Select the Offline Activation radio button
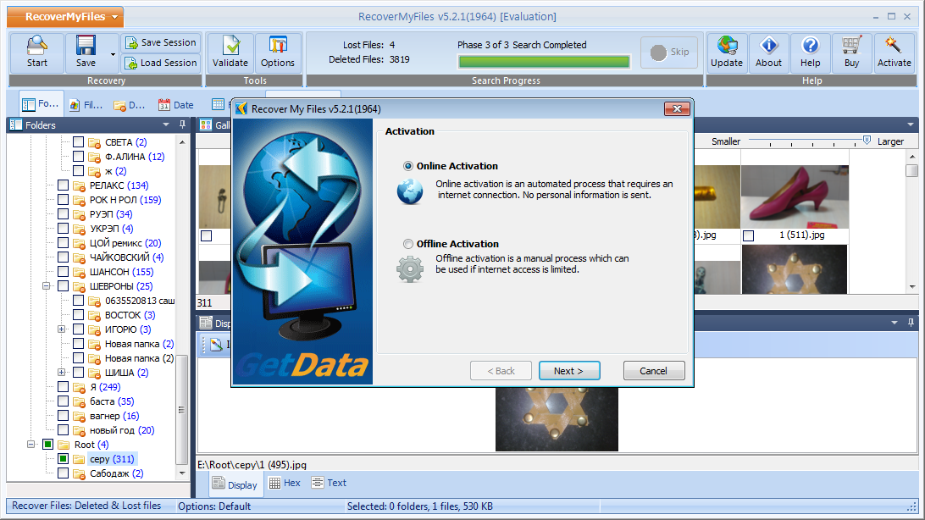This screenshot has width=925, height=520. (x=409, y=244)
